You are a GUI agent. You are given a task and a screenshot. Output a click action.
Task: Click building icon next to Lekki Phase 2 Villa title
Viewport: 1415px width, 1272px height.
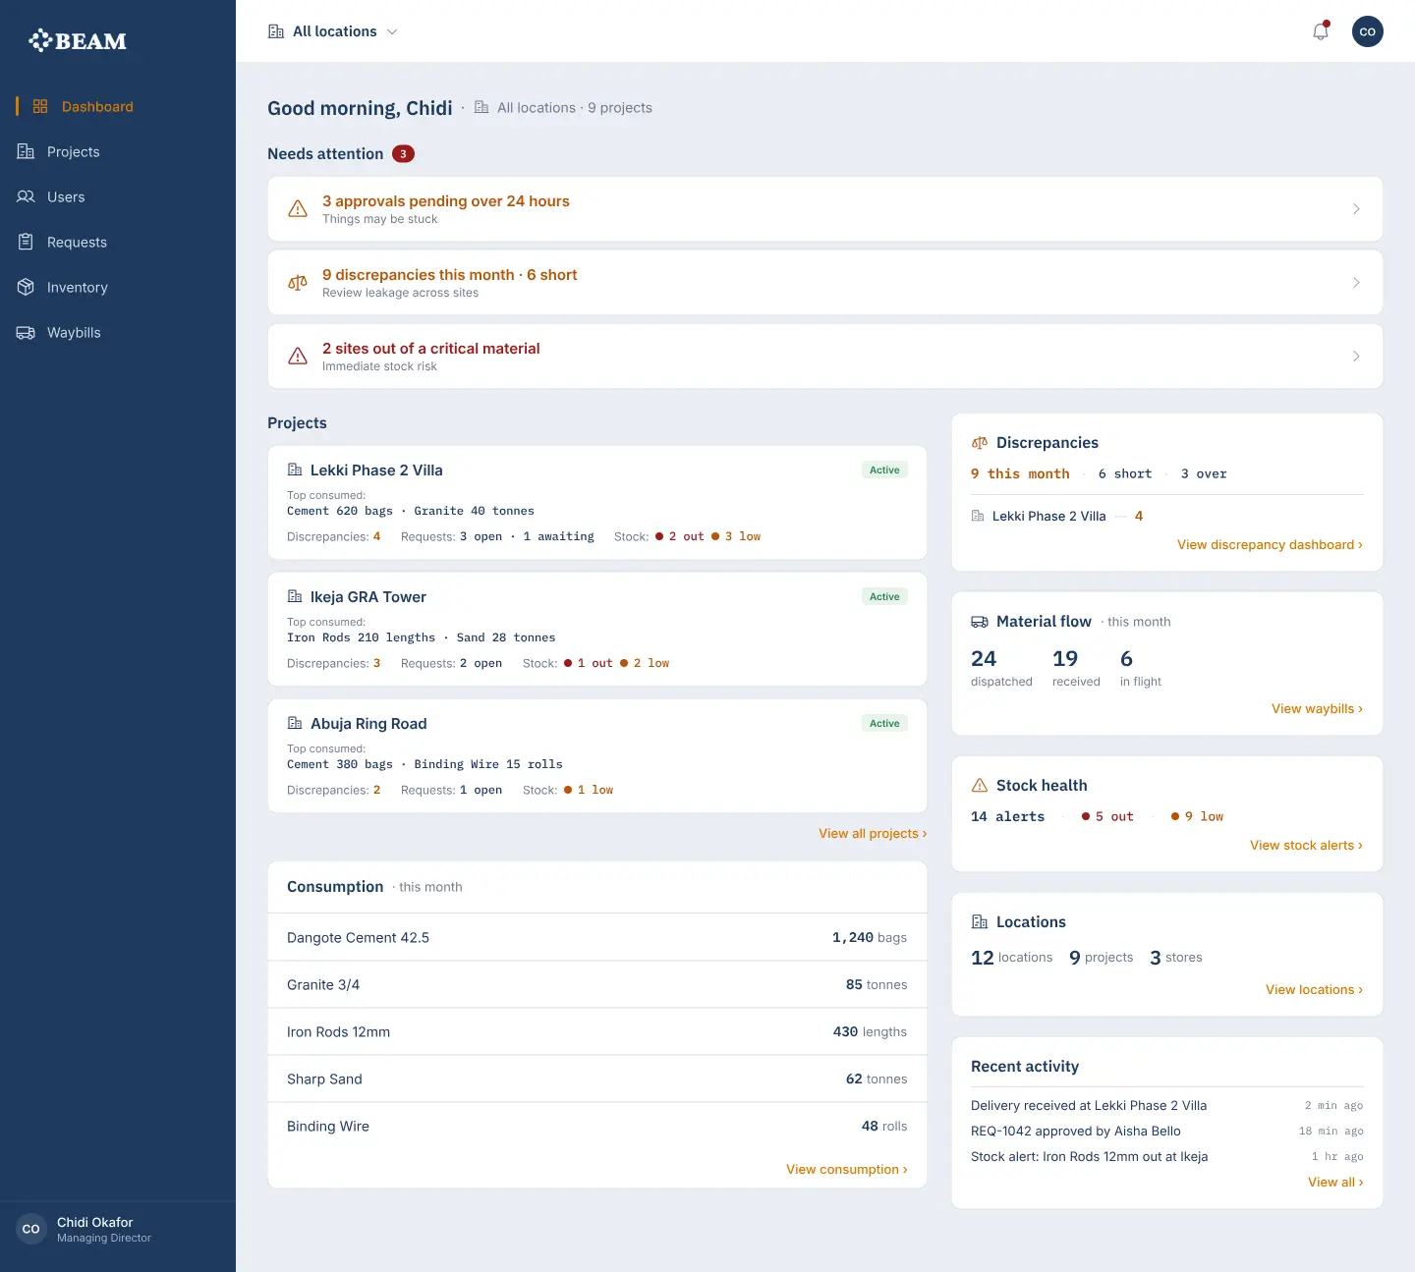pyautogui.click(x=295, y=470)
